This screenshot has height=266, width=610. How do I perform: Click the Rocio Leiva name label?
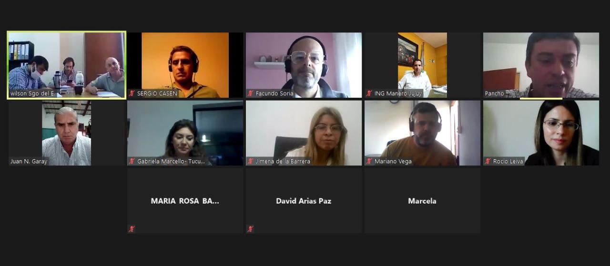tap(508, 162)
